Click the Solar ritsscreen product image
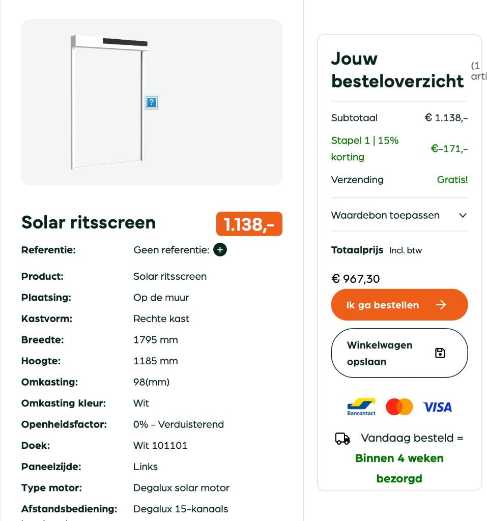The width and height of the screenshot is (487, 521). coord(152,102)
